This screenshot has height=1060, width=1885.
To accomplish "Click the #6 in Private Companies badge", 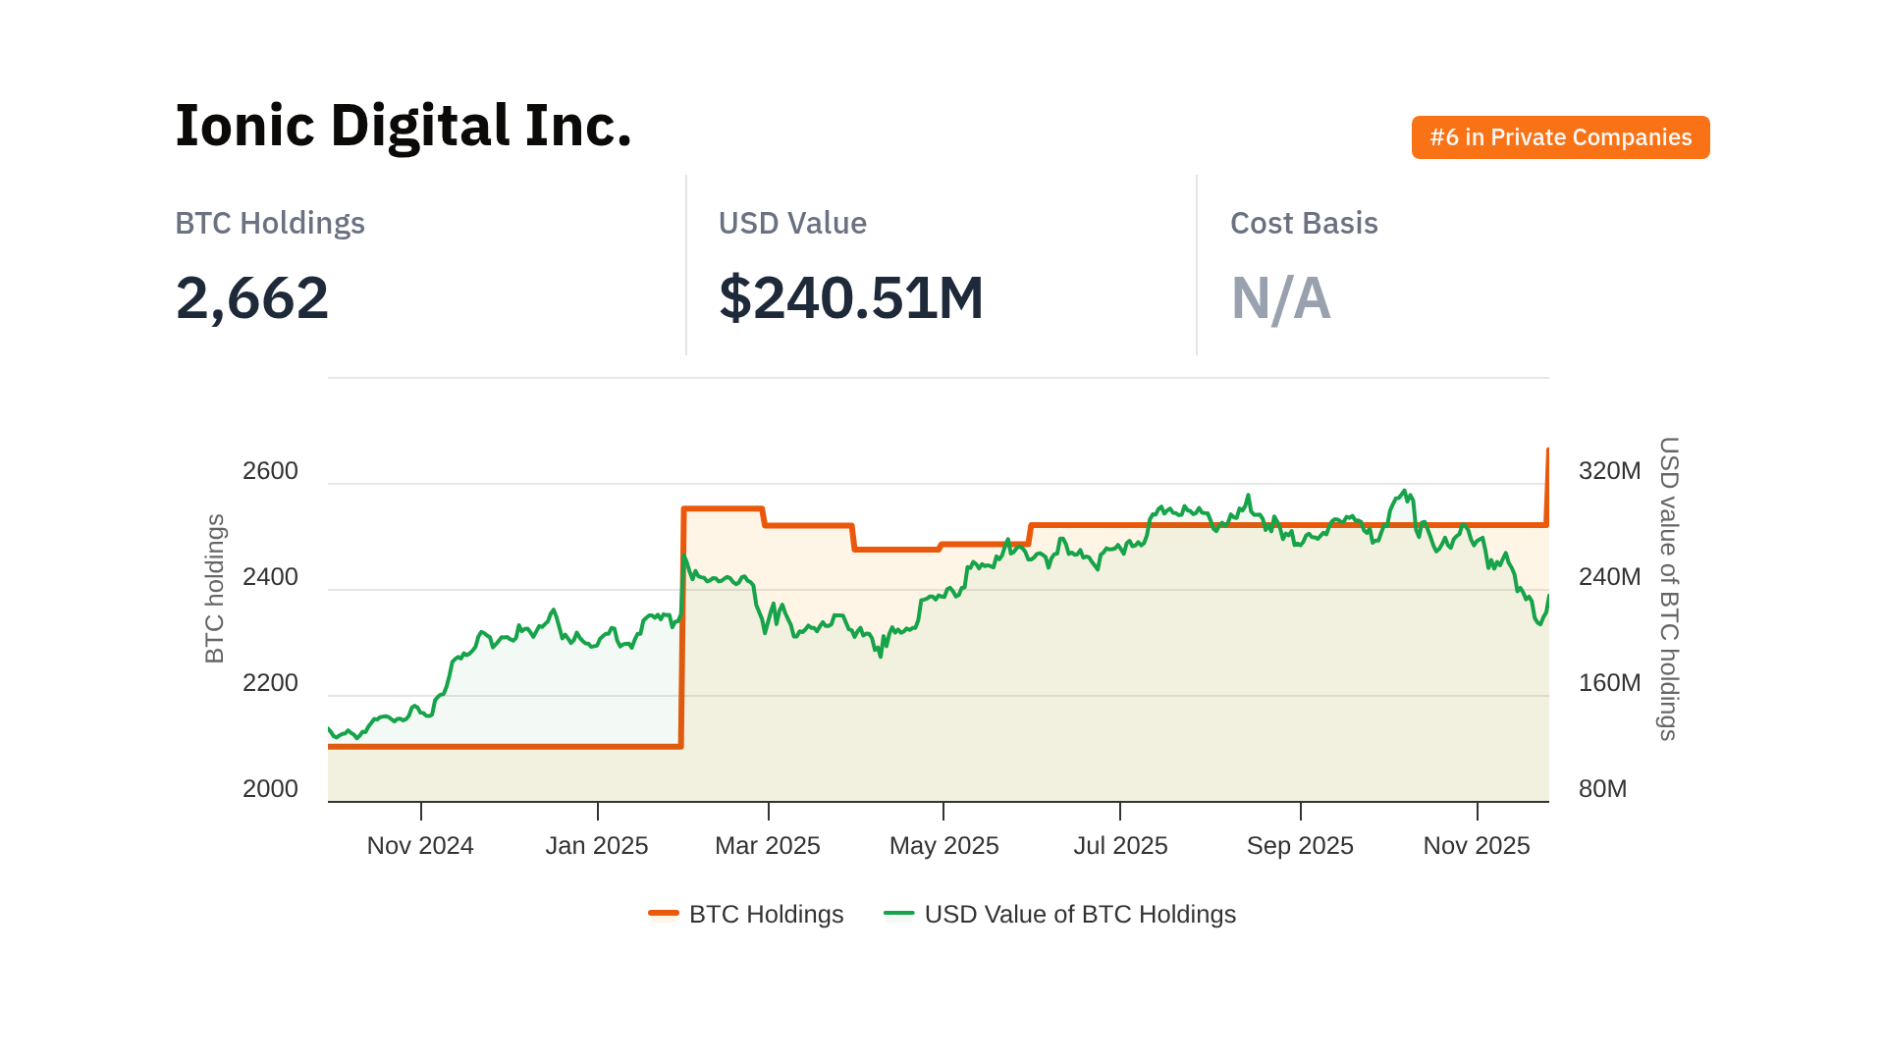I will 1560,137.
